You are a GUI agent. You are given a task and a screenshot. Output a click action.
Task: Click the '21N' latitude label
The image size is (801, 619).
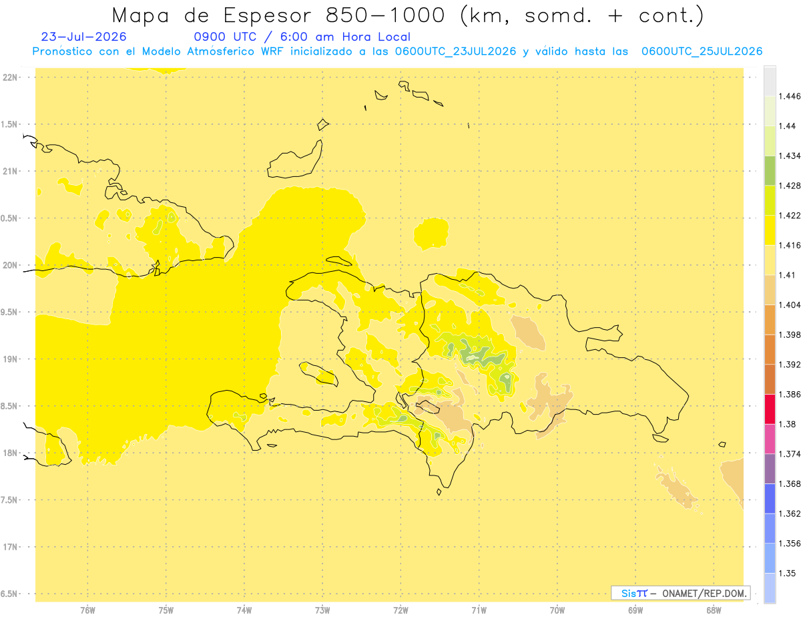tap(9, 171)
